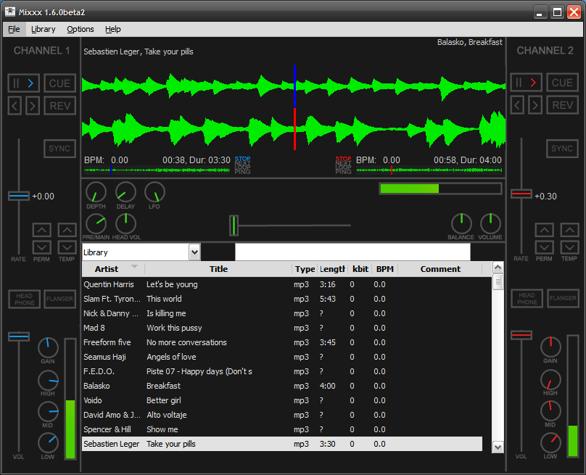Open the File menu
The width and height of the screenshot is (586, 475).
pyautogui.click(x=14, y=29)
